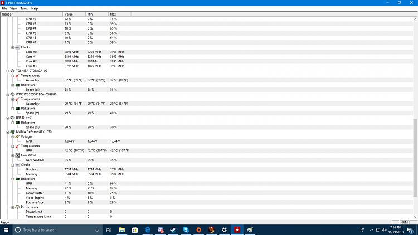Click the chip icon beside CPU Clocks
Image resolution: width=418 pixels, height=235 pixels.
[x=17, y=47]
